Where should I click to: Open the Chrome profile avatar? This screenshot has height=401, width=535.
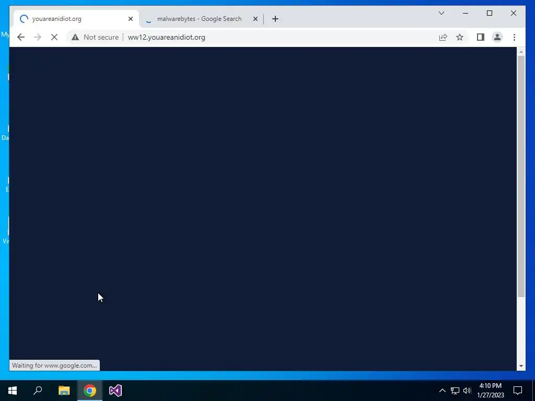[497, 37]
